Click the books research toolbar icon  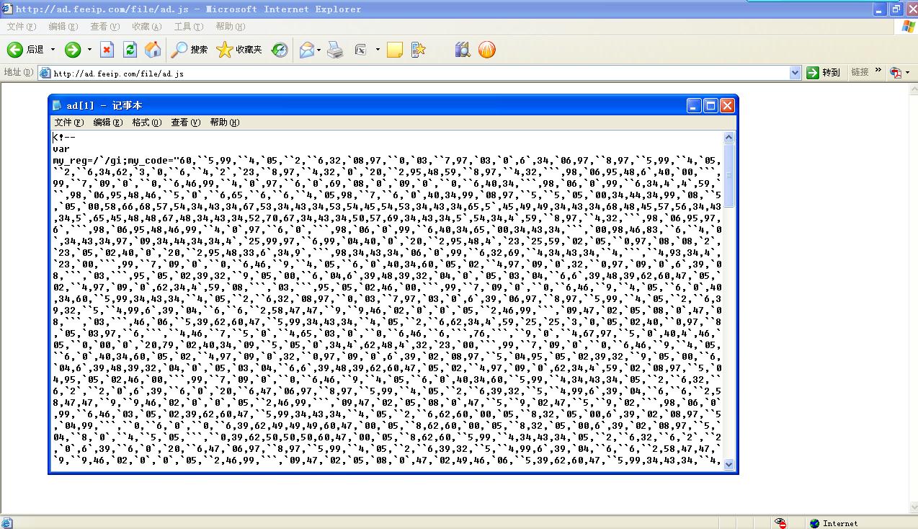coord(463,50)
